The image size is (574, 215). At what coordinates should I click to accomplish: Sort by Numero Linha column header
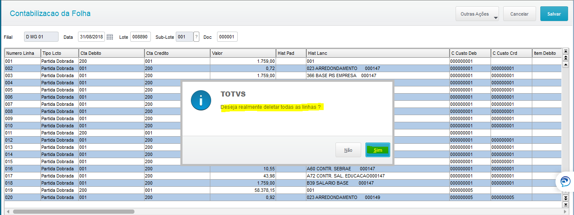pos(23,53)
